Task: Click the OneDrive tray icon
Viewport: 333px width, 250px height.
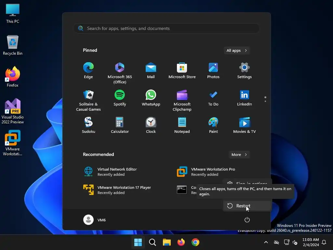Action: coord(276,242)
